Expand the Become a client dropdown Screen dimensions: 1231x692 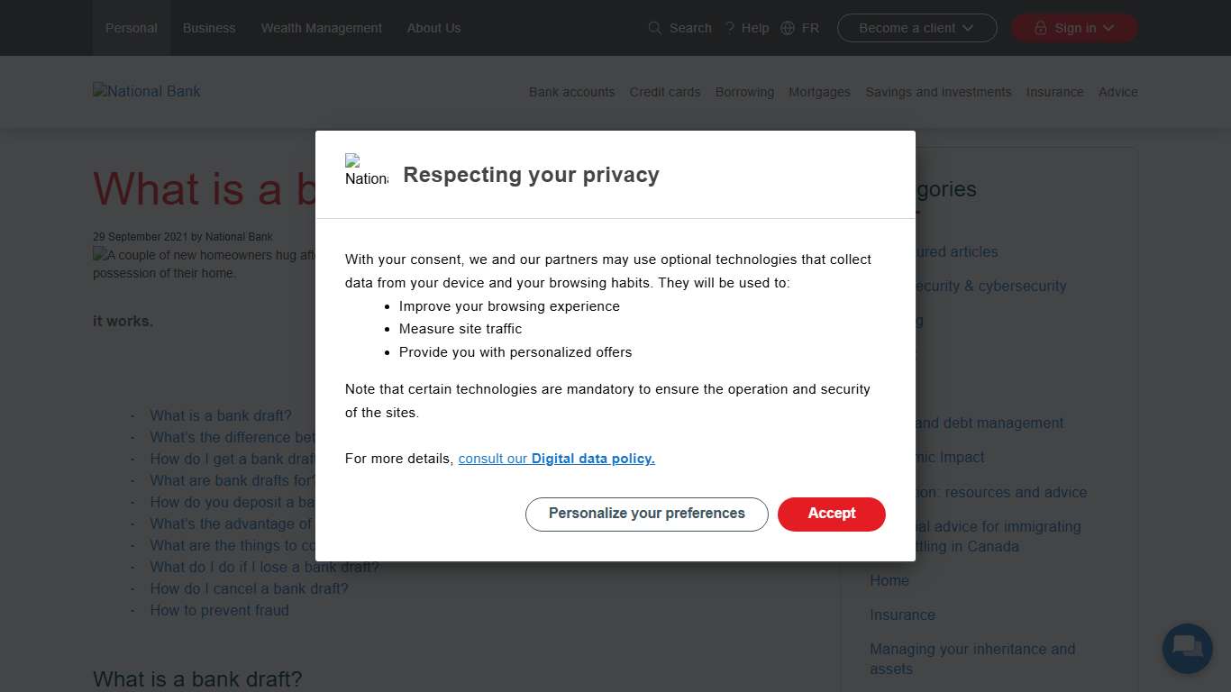pyautogui.click(x=968, y=28)
